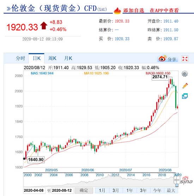Screen dimensions: 194x196
Task: Click the 伦敦金（现货黄金）CFD title
Action: [54, 8]
